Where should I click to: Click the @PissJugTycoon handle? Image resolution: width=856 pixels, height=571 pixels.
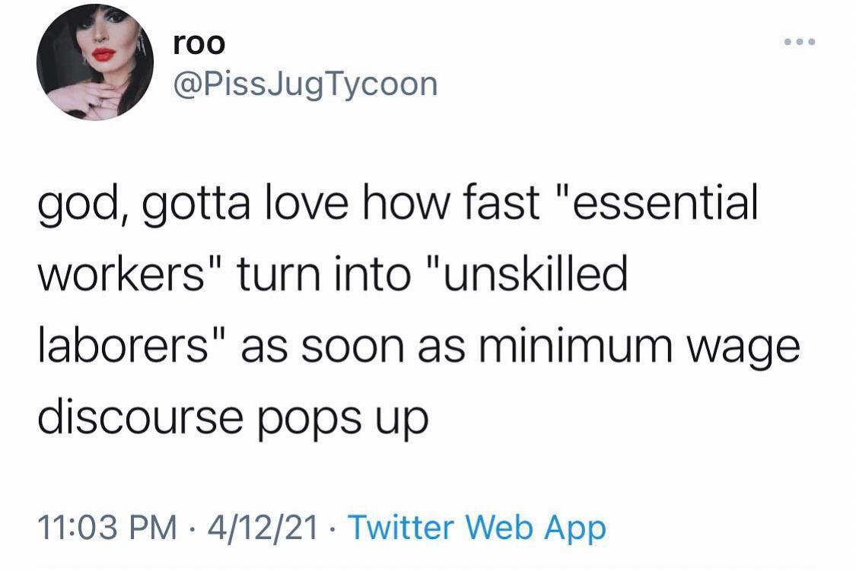click(306, 84)
